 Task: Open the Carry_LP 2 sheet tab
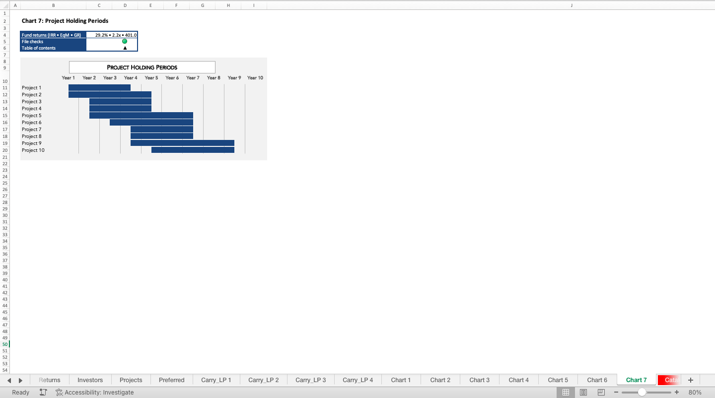point(264,380)
